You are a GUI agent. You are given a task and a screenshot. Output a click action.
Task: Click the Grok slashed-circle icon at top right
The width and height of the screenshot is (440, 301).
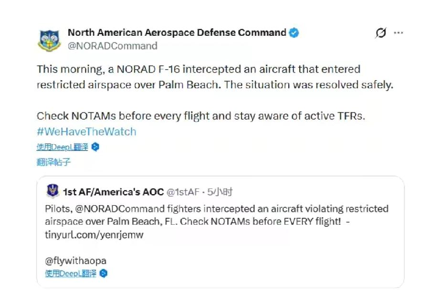click(380, 33)
